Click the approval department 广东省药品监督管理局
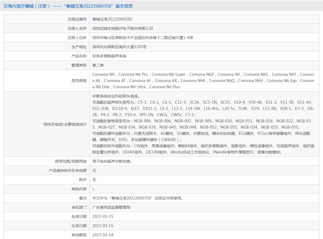This screenshot has width=323, height=239. [x=111, y=207]
